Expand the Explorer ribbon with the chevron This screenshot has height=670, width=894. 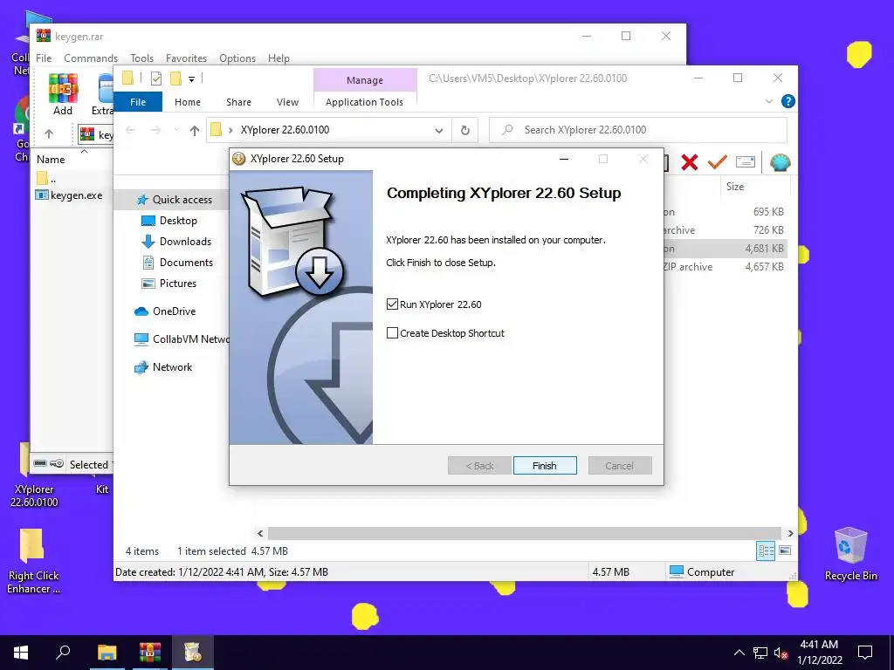point(768,101)
